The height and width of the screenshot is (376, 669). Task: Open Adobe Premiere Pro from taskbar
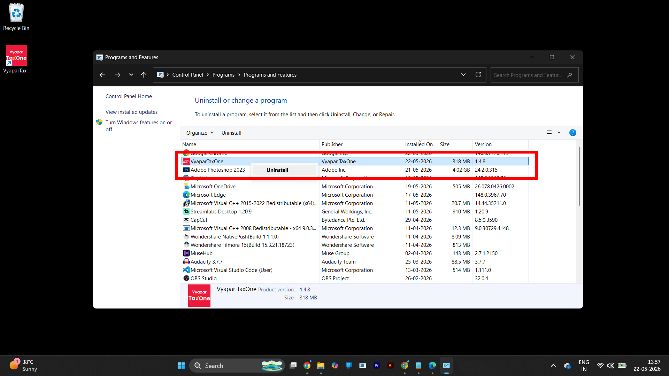point(377,366)
